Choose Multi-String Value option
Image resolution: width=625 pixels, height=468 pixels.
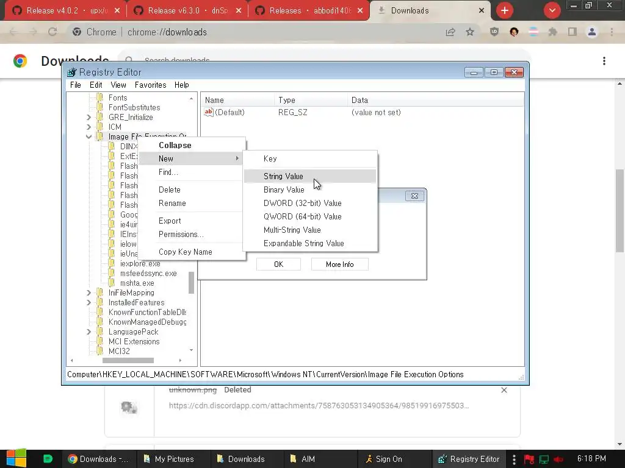pyautogui.click(x=309, y=230)
